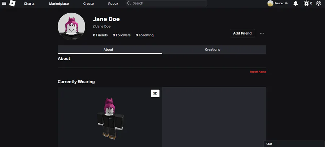Click the Jane Doe display name
The width and height of the screenshot is (325, 147).
point(106,19)
